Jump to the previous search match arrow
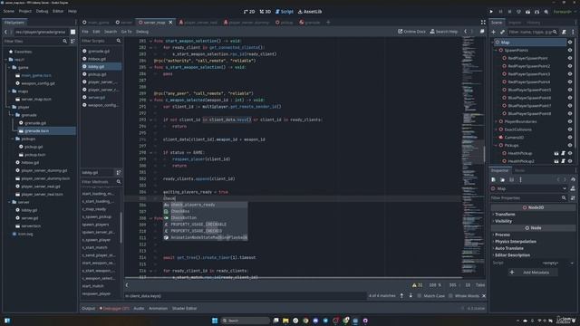 pos(401,296)
